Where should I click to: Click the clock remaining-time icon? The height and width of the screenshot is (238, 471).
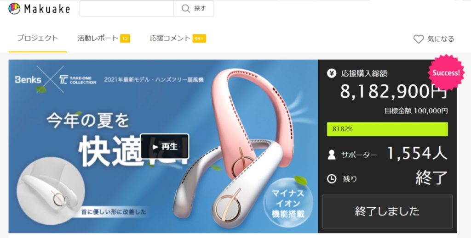tap(332, 179)
